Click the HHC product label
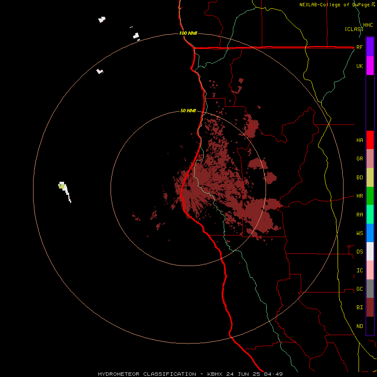This screenshot has width=377, height=377. (x=368, y=25)
